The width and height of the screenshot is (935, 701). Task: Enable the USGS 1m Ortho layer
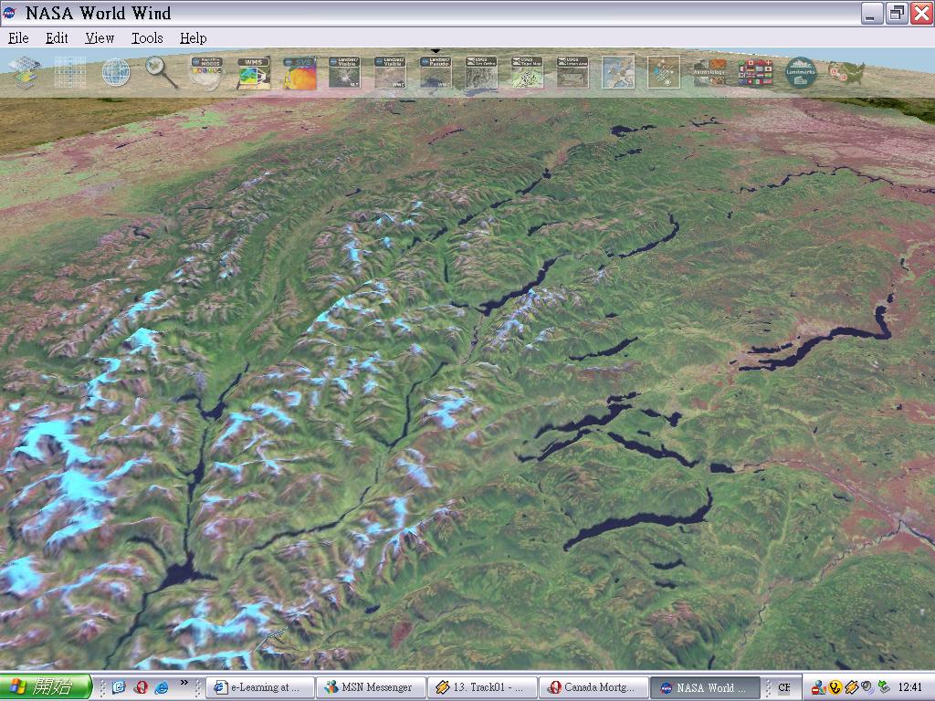pyautogui.click(x=481, y=72)
